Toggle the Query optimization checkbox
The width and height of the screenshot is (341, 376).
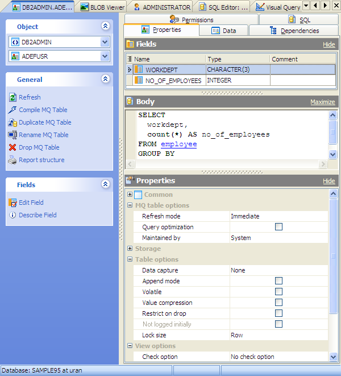(x=278, y=227)
